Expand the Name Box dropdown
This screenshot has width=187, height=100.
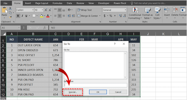[x=19, y=28]
